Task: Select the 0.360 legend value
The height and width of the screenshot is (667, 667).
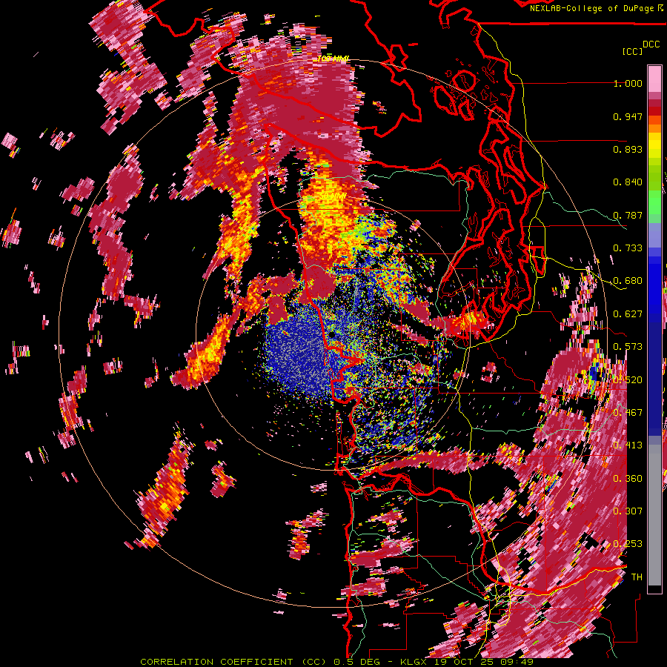Action: pyautogui.click(x=628, y=479)
